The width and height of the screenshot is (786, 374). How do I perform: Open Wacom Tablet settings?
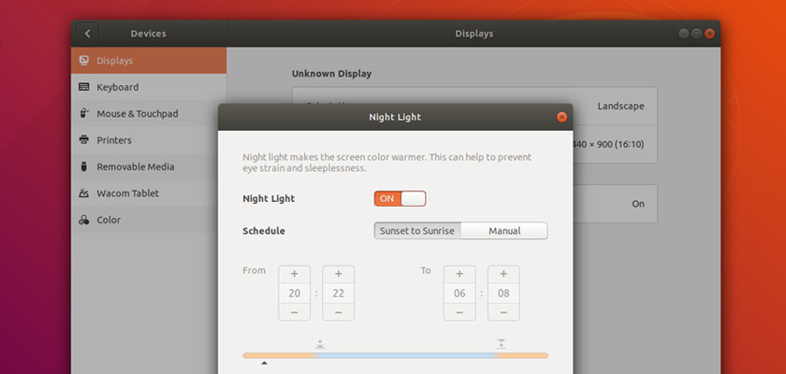149,194
